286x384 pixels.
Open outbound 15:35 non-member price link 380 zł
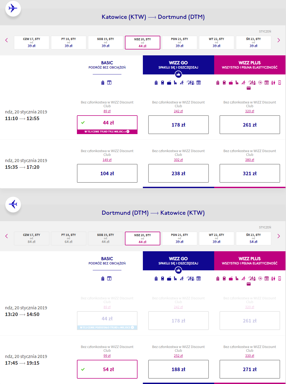click(x=250, y=160)
